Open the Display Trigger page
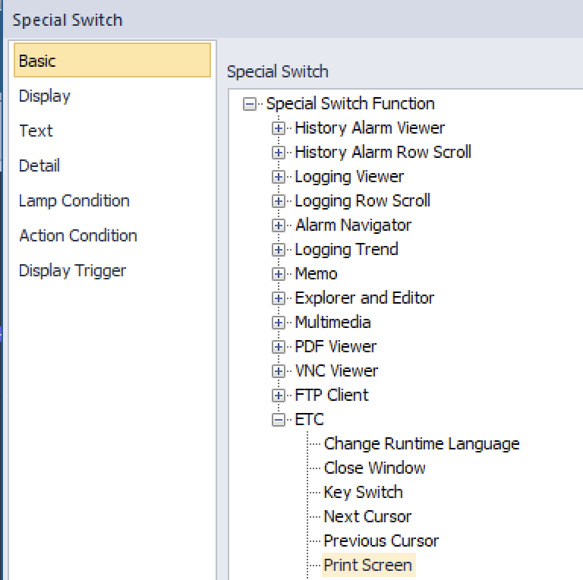This screenshot has width=583, height=580. point(73,271)
